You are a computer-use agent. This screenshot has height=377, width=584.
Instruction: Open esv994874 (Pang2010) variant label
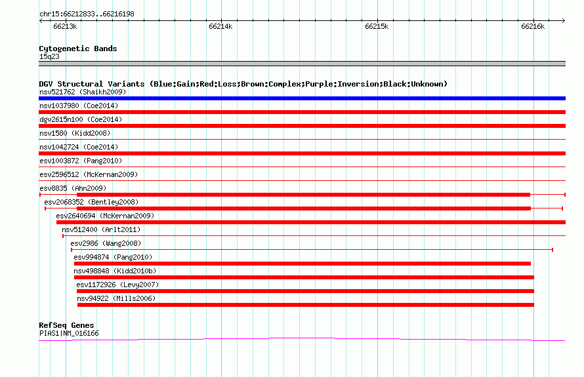click(113, 257)
